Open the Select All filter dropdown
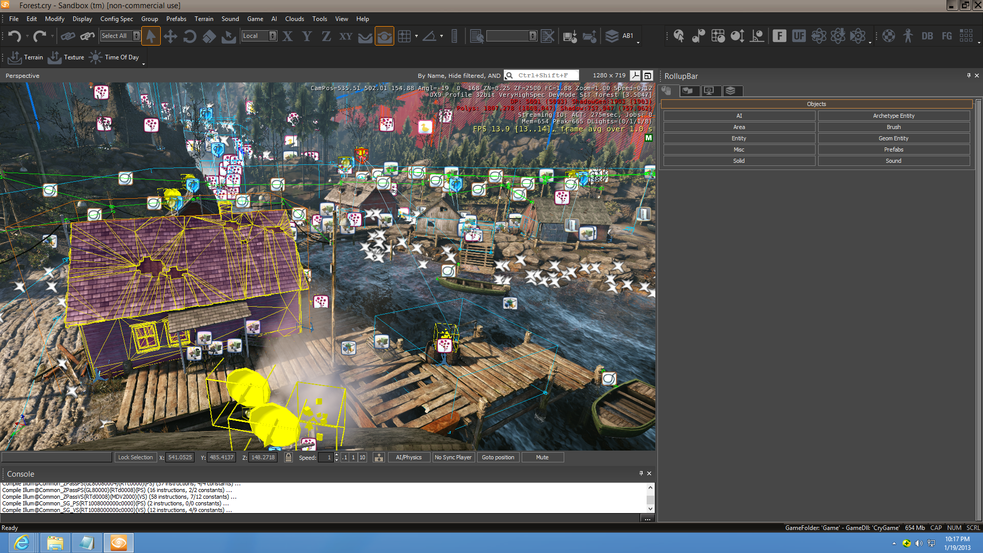The image size is (983, 553). [x=135, y=36]
